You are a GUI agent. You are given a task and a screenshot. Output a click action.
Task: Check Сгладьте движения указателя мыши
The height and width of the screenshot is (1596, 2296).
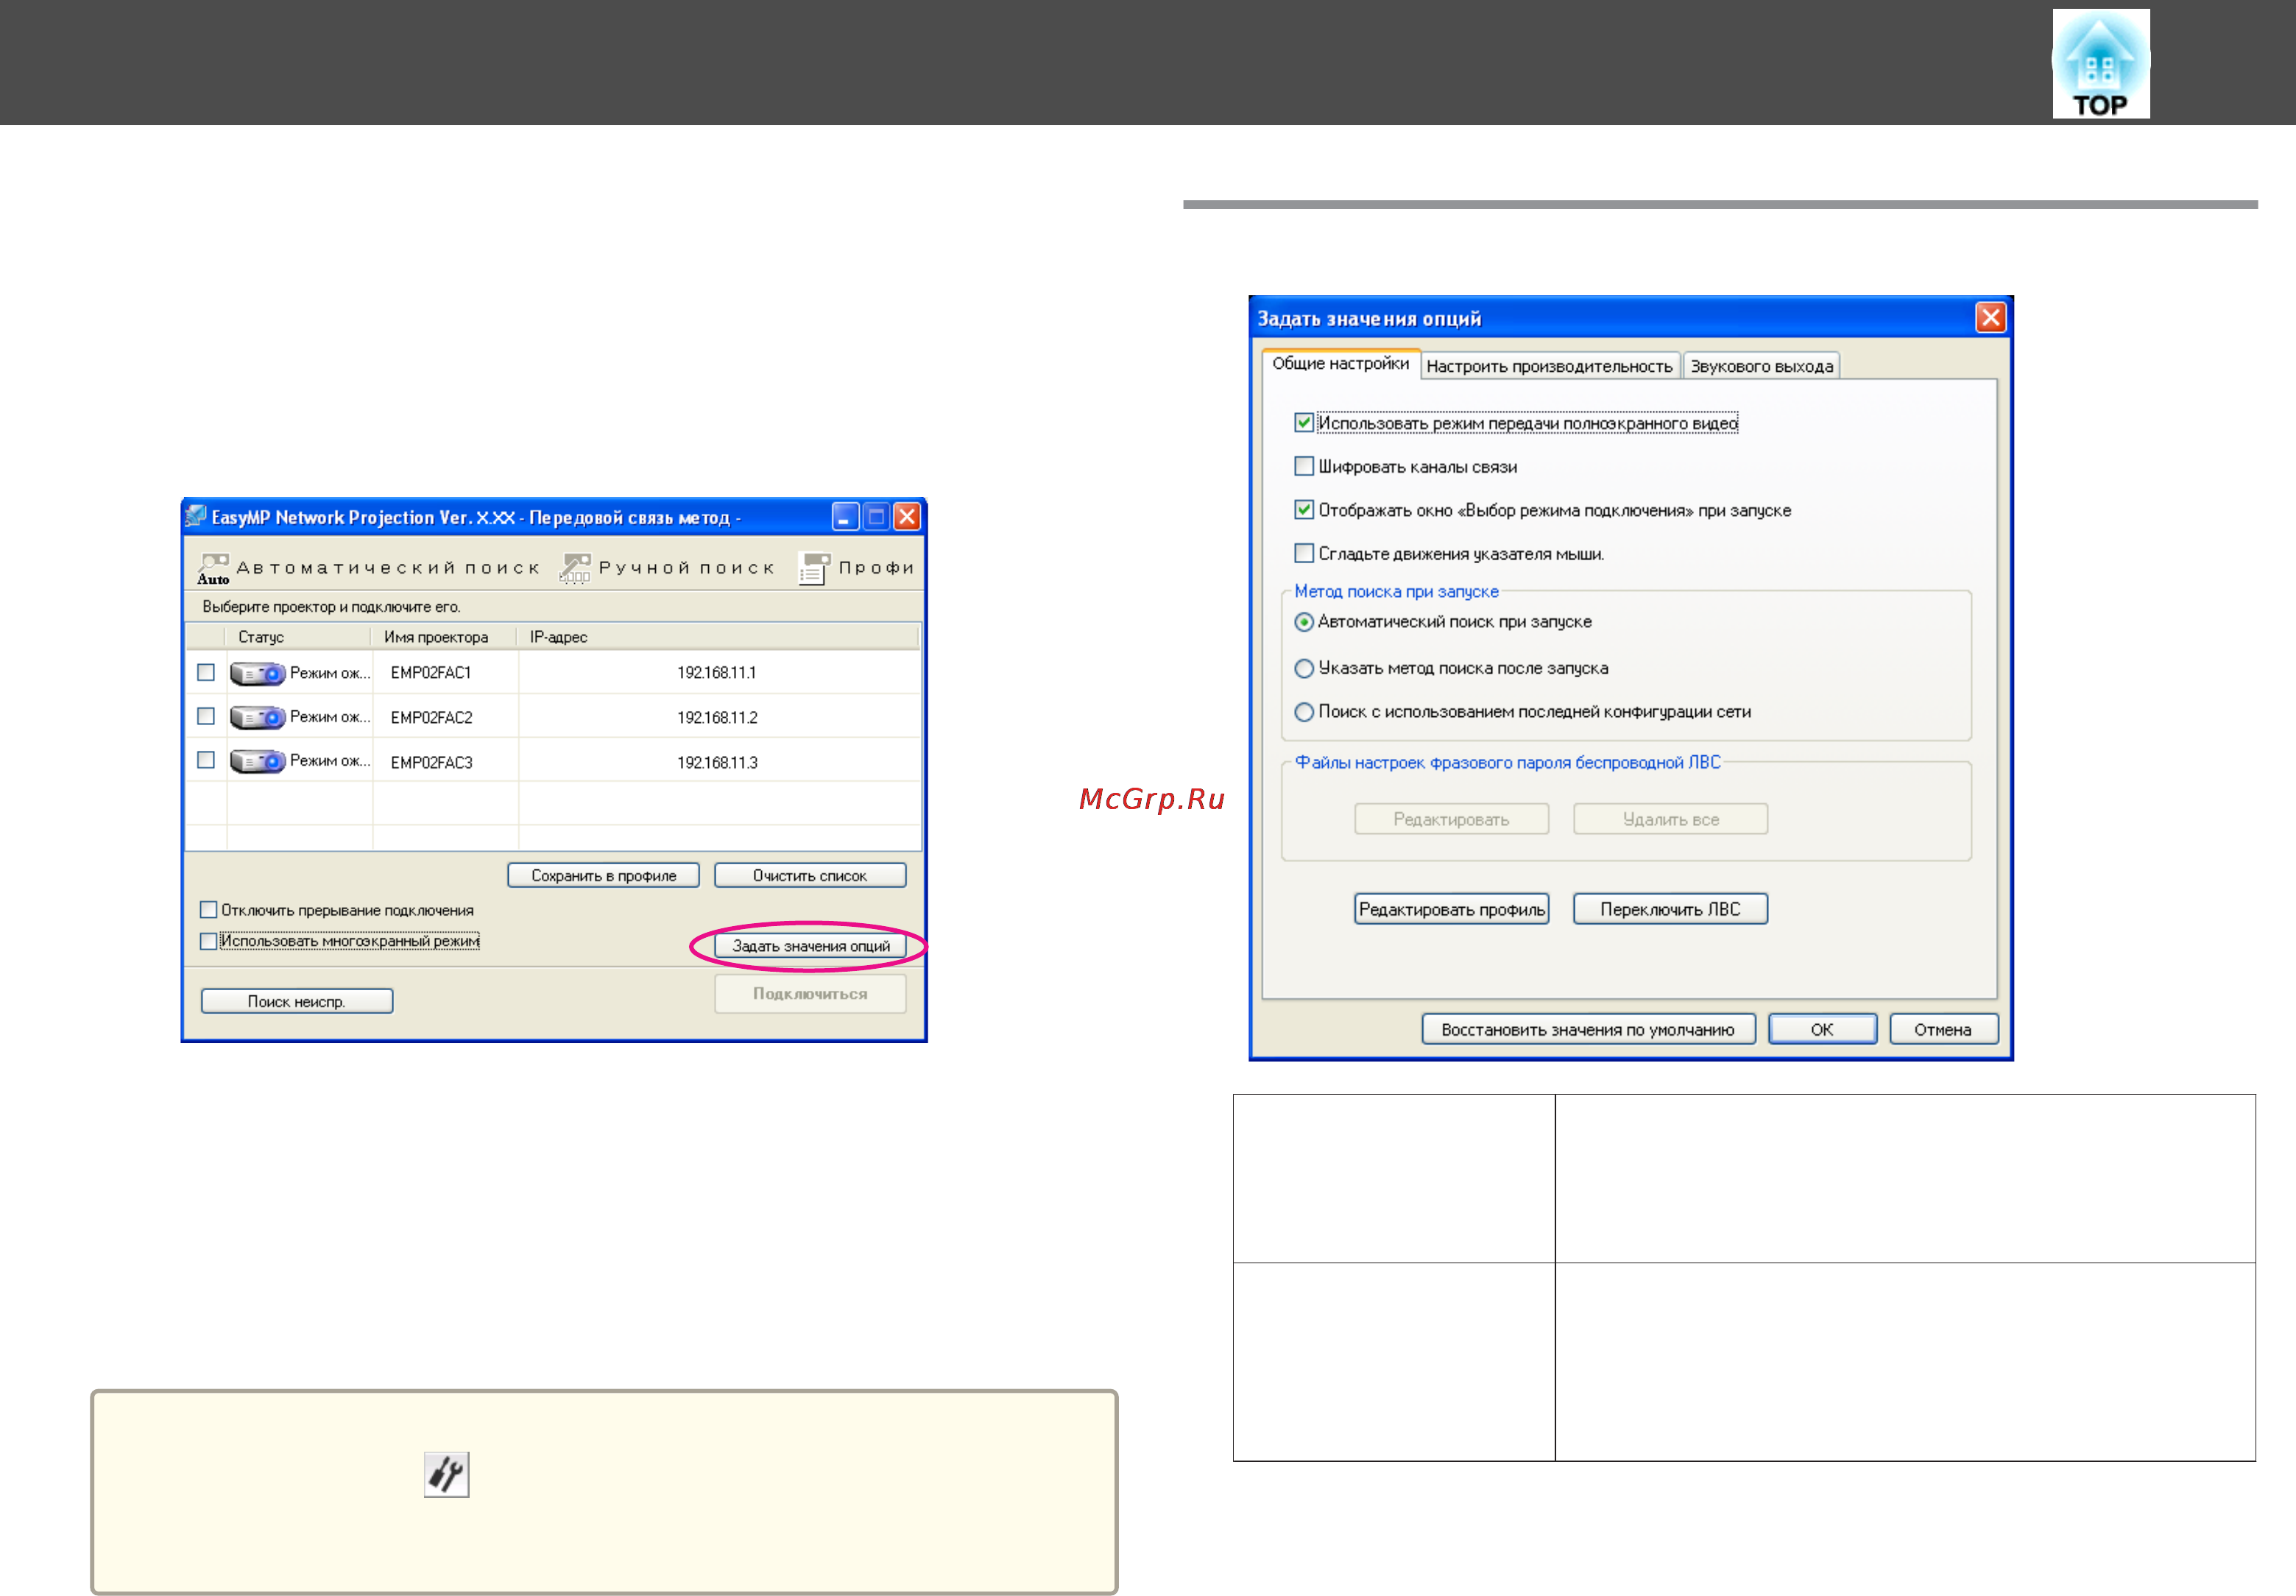1304,554
